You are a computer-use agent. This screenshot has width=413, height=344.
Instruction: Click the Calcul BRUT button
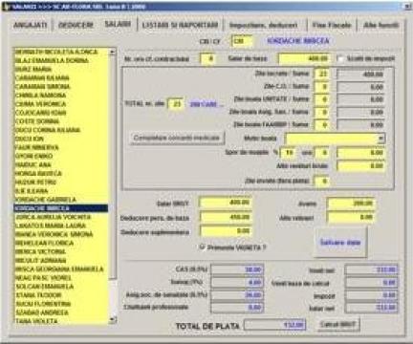tap(338, 325)
